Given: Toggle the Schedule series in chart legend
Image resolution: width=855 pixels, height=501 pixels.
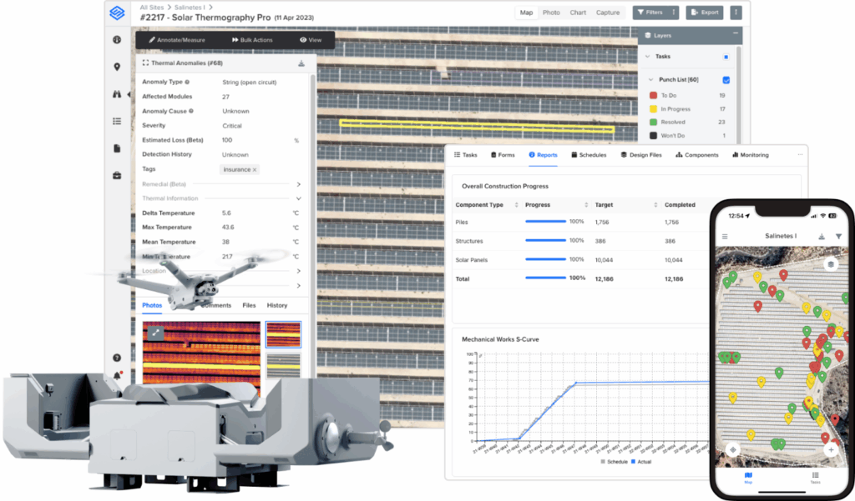Looking at the screenshot, I should [x=614, y=462].
